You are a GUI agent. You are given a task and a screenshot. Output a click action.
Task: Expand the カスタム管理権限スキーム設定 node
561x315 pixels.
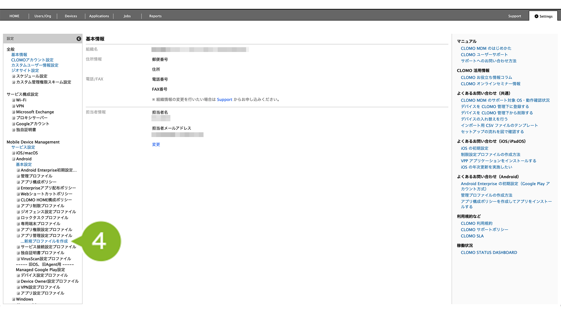click(14, 82)
